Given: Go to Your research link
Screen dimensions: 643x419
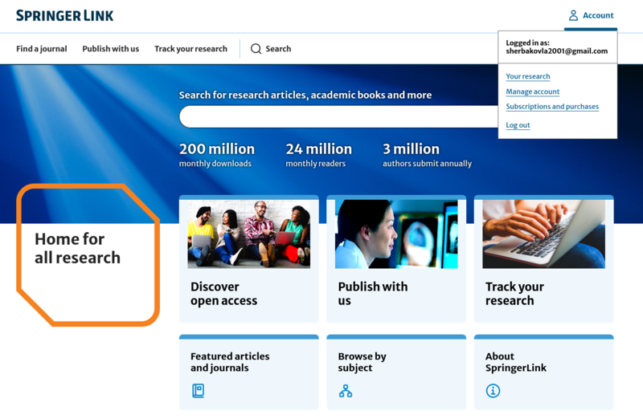Looking at the screenshot, I should tap(528, 76).
